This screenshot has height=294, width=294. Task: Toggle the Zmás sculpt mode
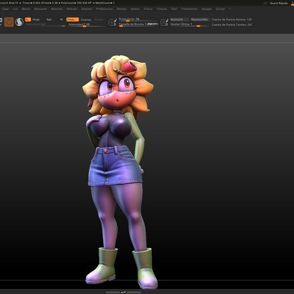coord(72,19)
